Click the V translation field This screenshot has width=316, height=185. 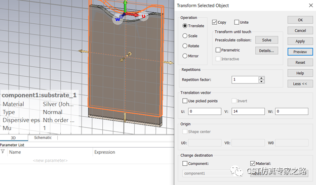point(248,111)
